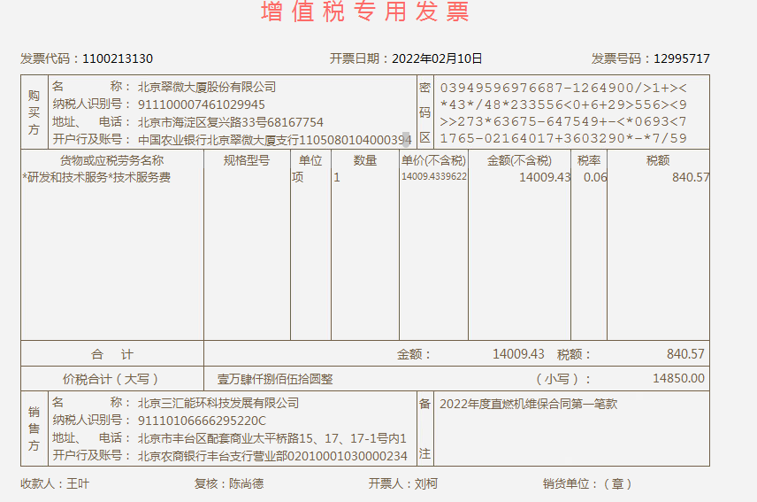757x502 pixels.
Task: Select the item name 研发和技术服务 row
Action: pyautogui.click(x=97, y=177)
